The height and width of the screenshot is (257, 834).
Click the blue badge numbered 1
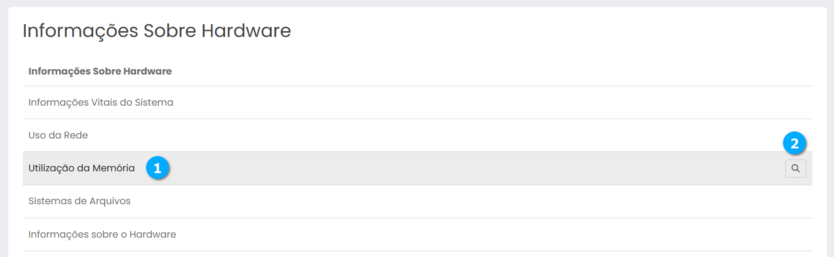157,168
